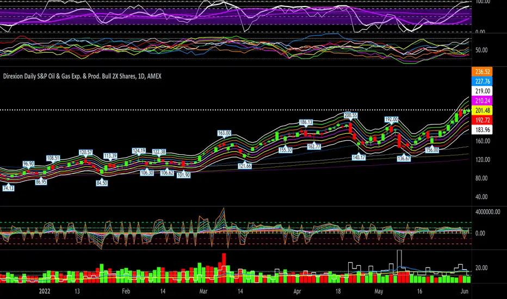Click the 18 date label after Apr
507x299 pixels.
[338, 291]
